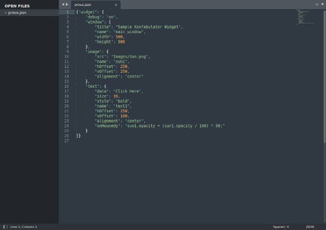Click the vOffset value 100

123,116
